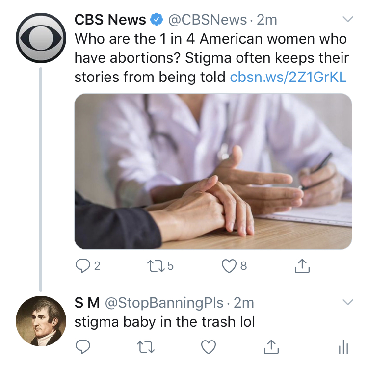Open the @CBSNews handle
The height and width of the screenshot is (367, 368).
tap(208, 20)
